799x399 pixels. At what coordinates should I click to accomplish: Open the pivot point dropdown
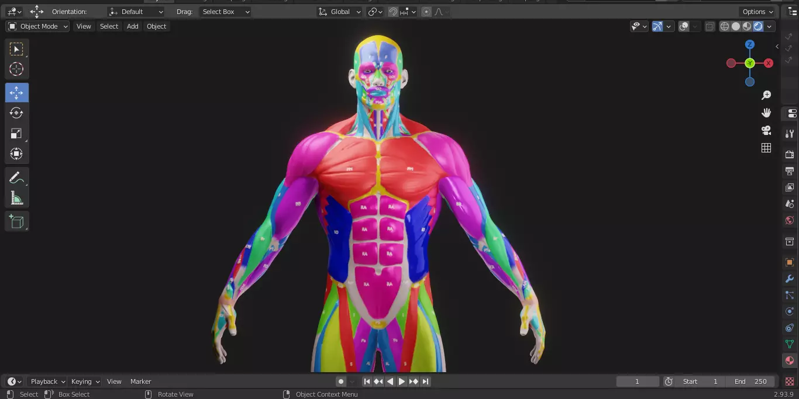pos(375,12)
